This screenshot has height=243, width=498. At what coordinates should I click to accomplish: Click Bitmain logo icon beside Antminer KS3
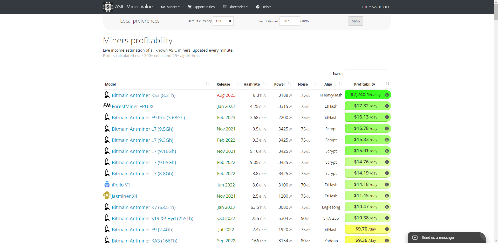pos(107,95)
